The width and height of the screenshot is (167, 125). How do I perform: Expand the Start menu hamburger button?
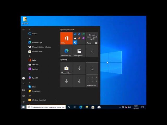click(x=23, y=29)
